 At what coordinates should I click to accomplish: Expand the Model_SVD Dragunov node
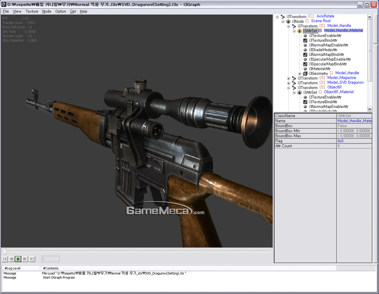click(x=288, y=82)
